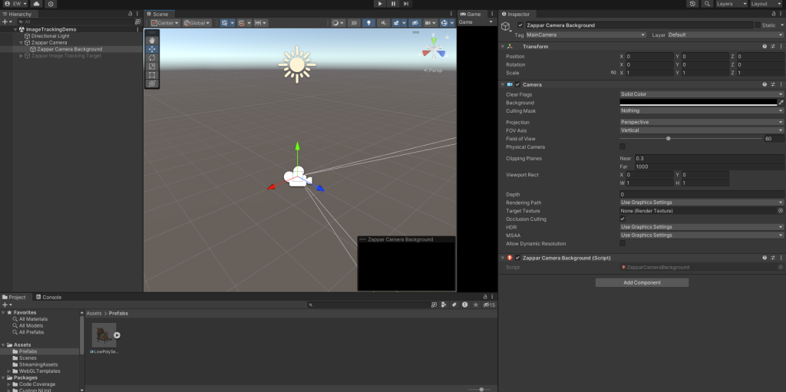This screenshot has width=786, height=392.
Task: Select the Hand tool in Scene overlay
Action: (152, 40)
